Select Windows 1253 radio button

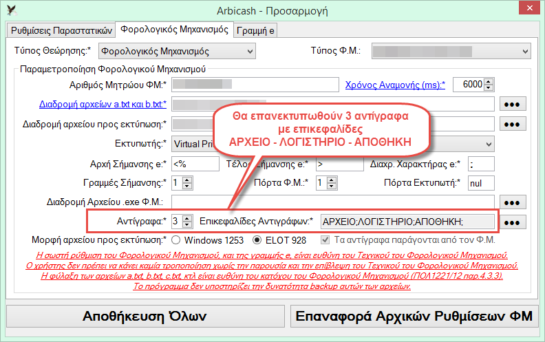pos(176,240)
